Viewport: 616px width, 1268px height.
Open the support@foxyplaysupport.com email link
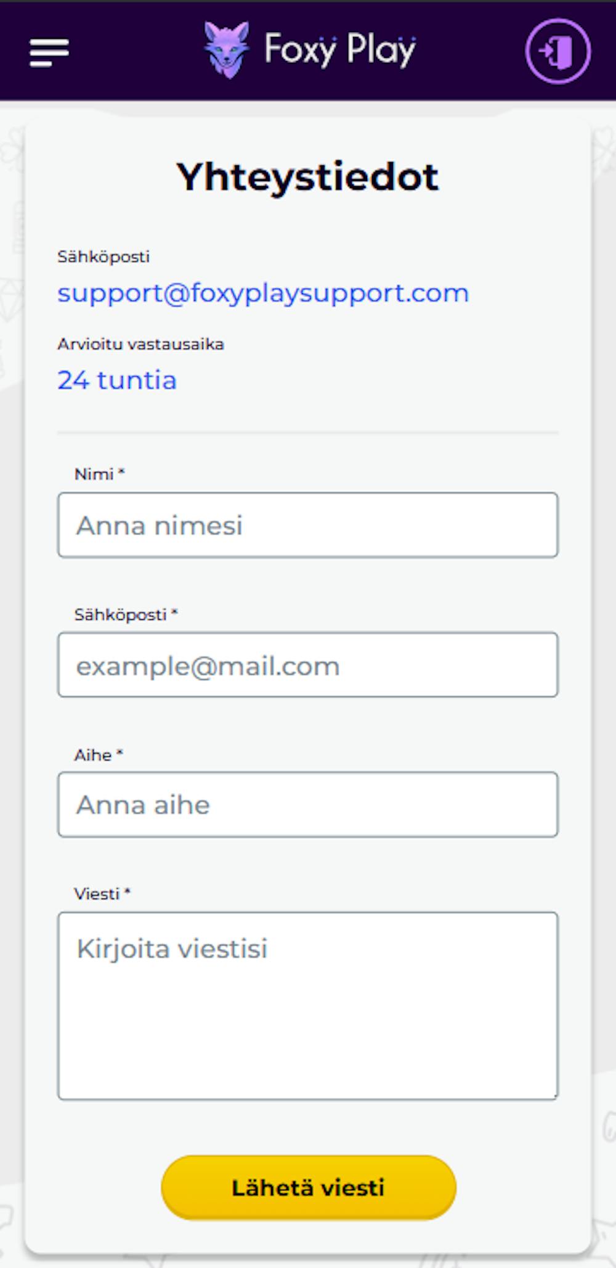(263, 293)
